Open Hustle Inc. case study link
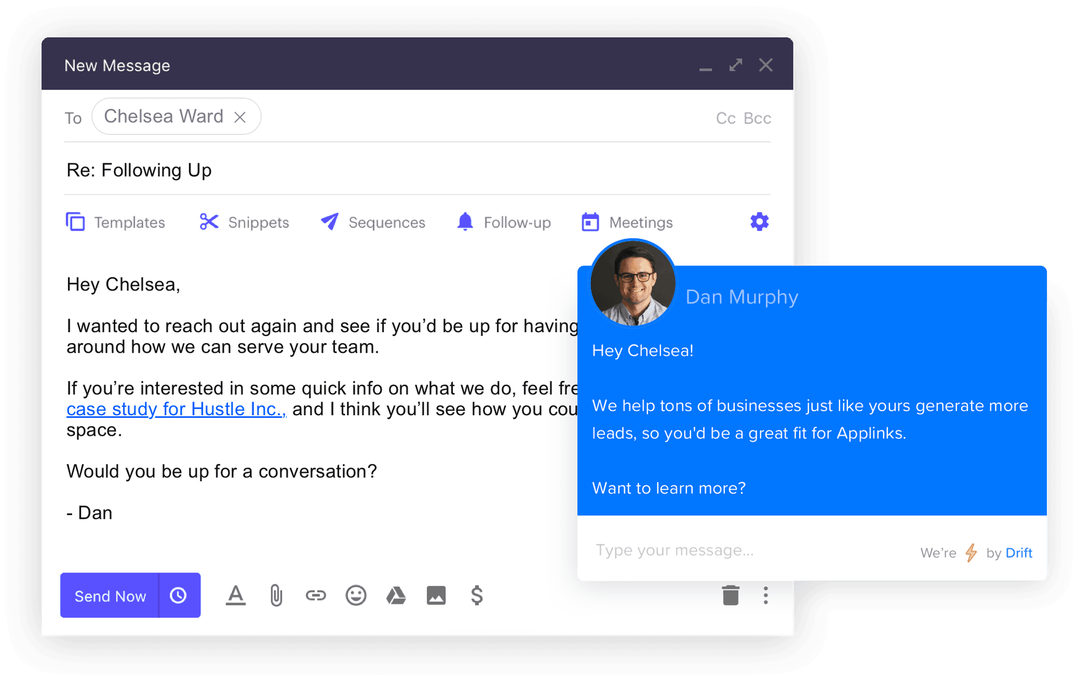 pyautogui.click(x=176, y=409)
